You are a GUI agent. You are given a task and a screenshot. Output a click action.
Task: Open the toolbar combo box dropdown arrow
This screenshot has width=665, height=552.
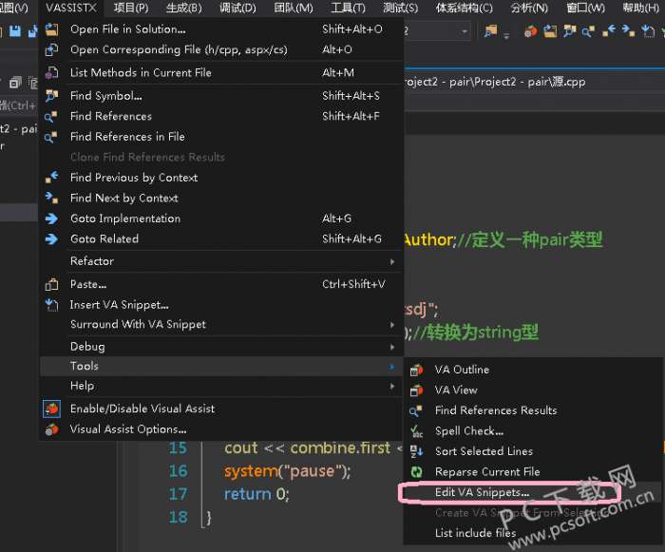465,31
